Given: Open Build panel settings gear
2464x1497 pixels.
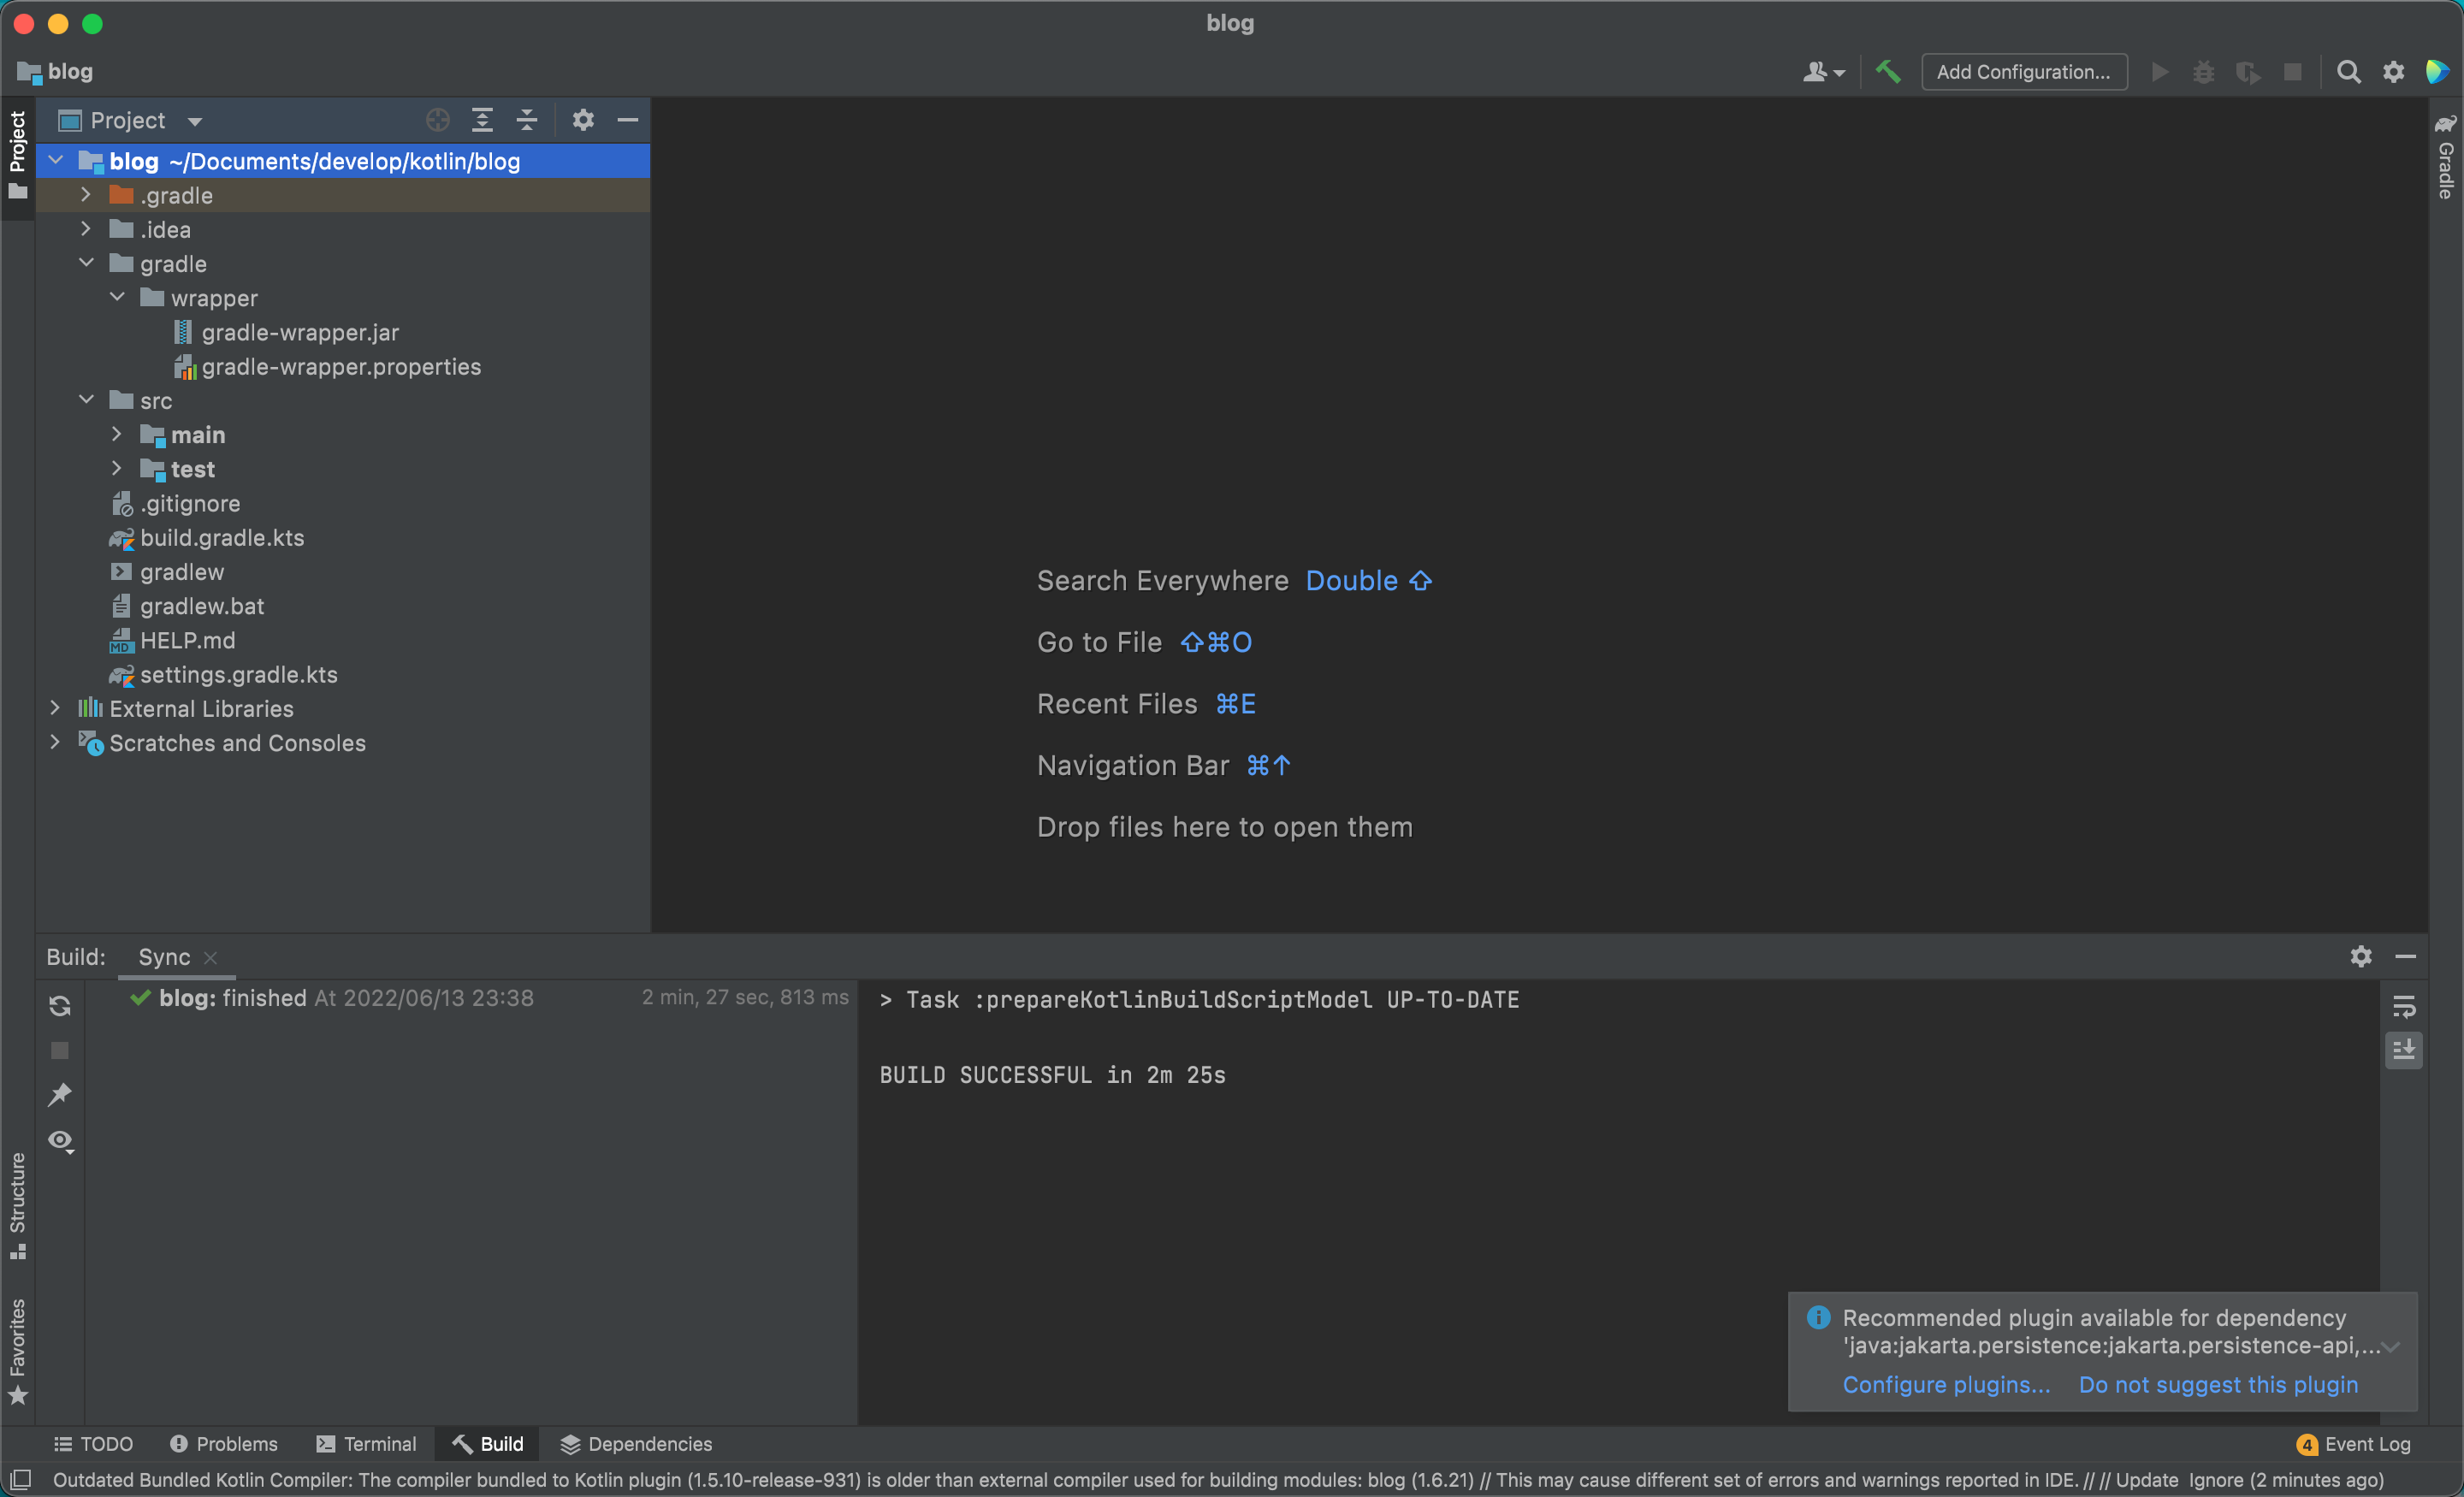Looking at the screenshot, I should click(2360, 956).
